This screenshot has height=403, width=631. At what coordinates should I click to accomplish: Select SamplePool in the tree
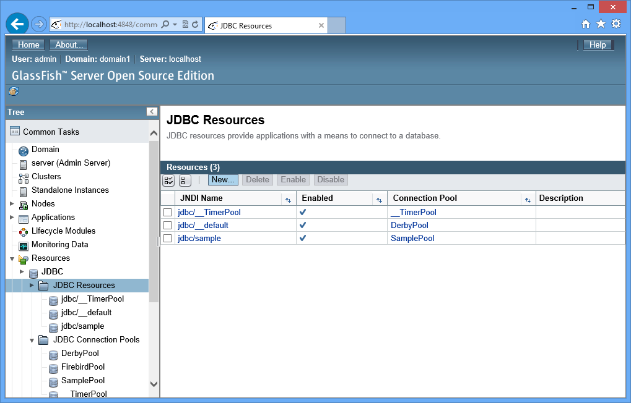click(83, 381)
